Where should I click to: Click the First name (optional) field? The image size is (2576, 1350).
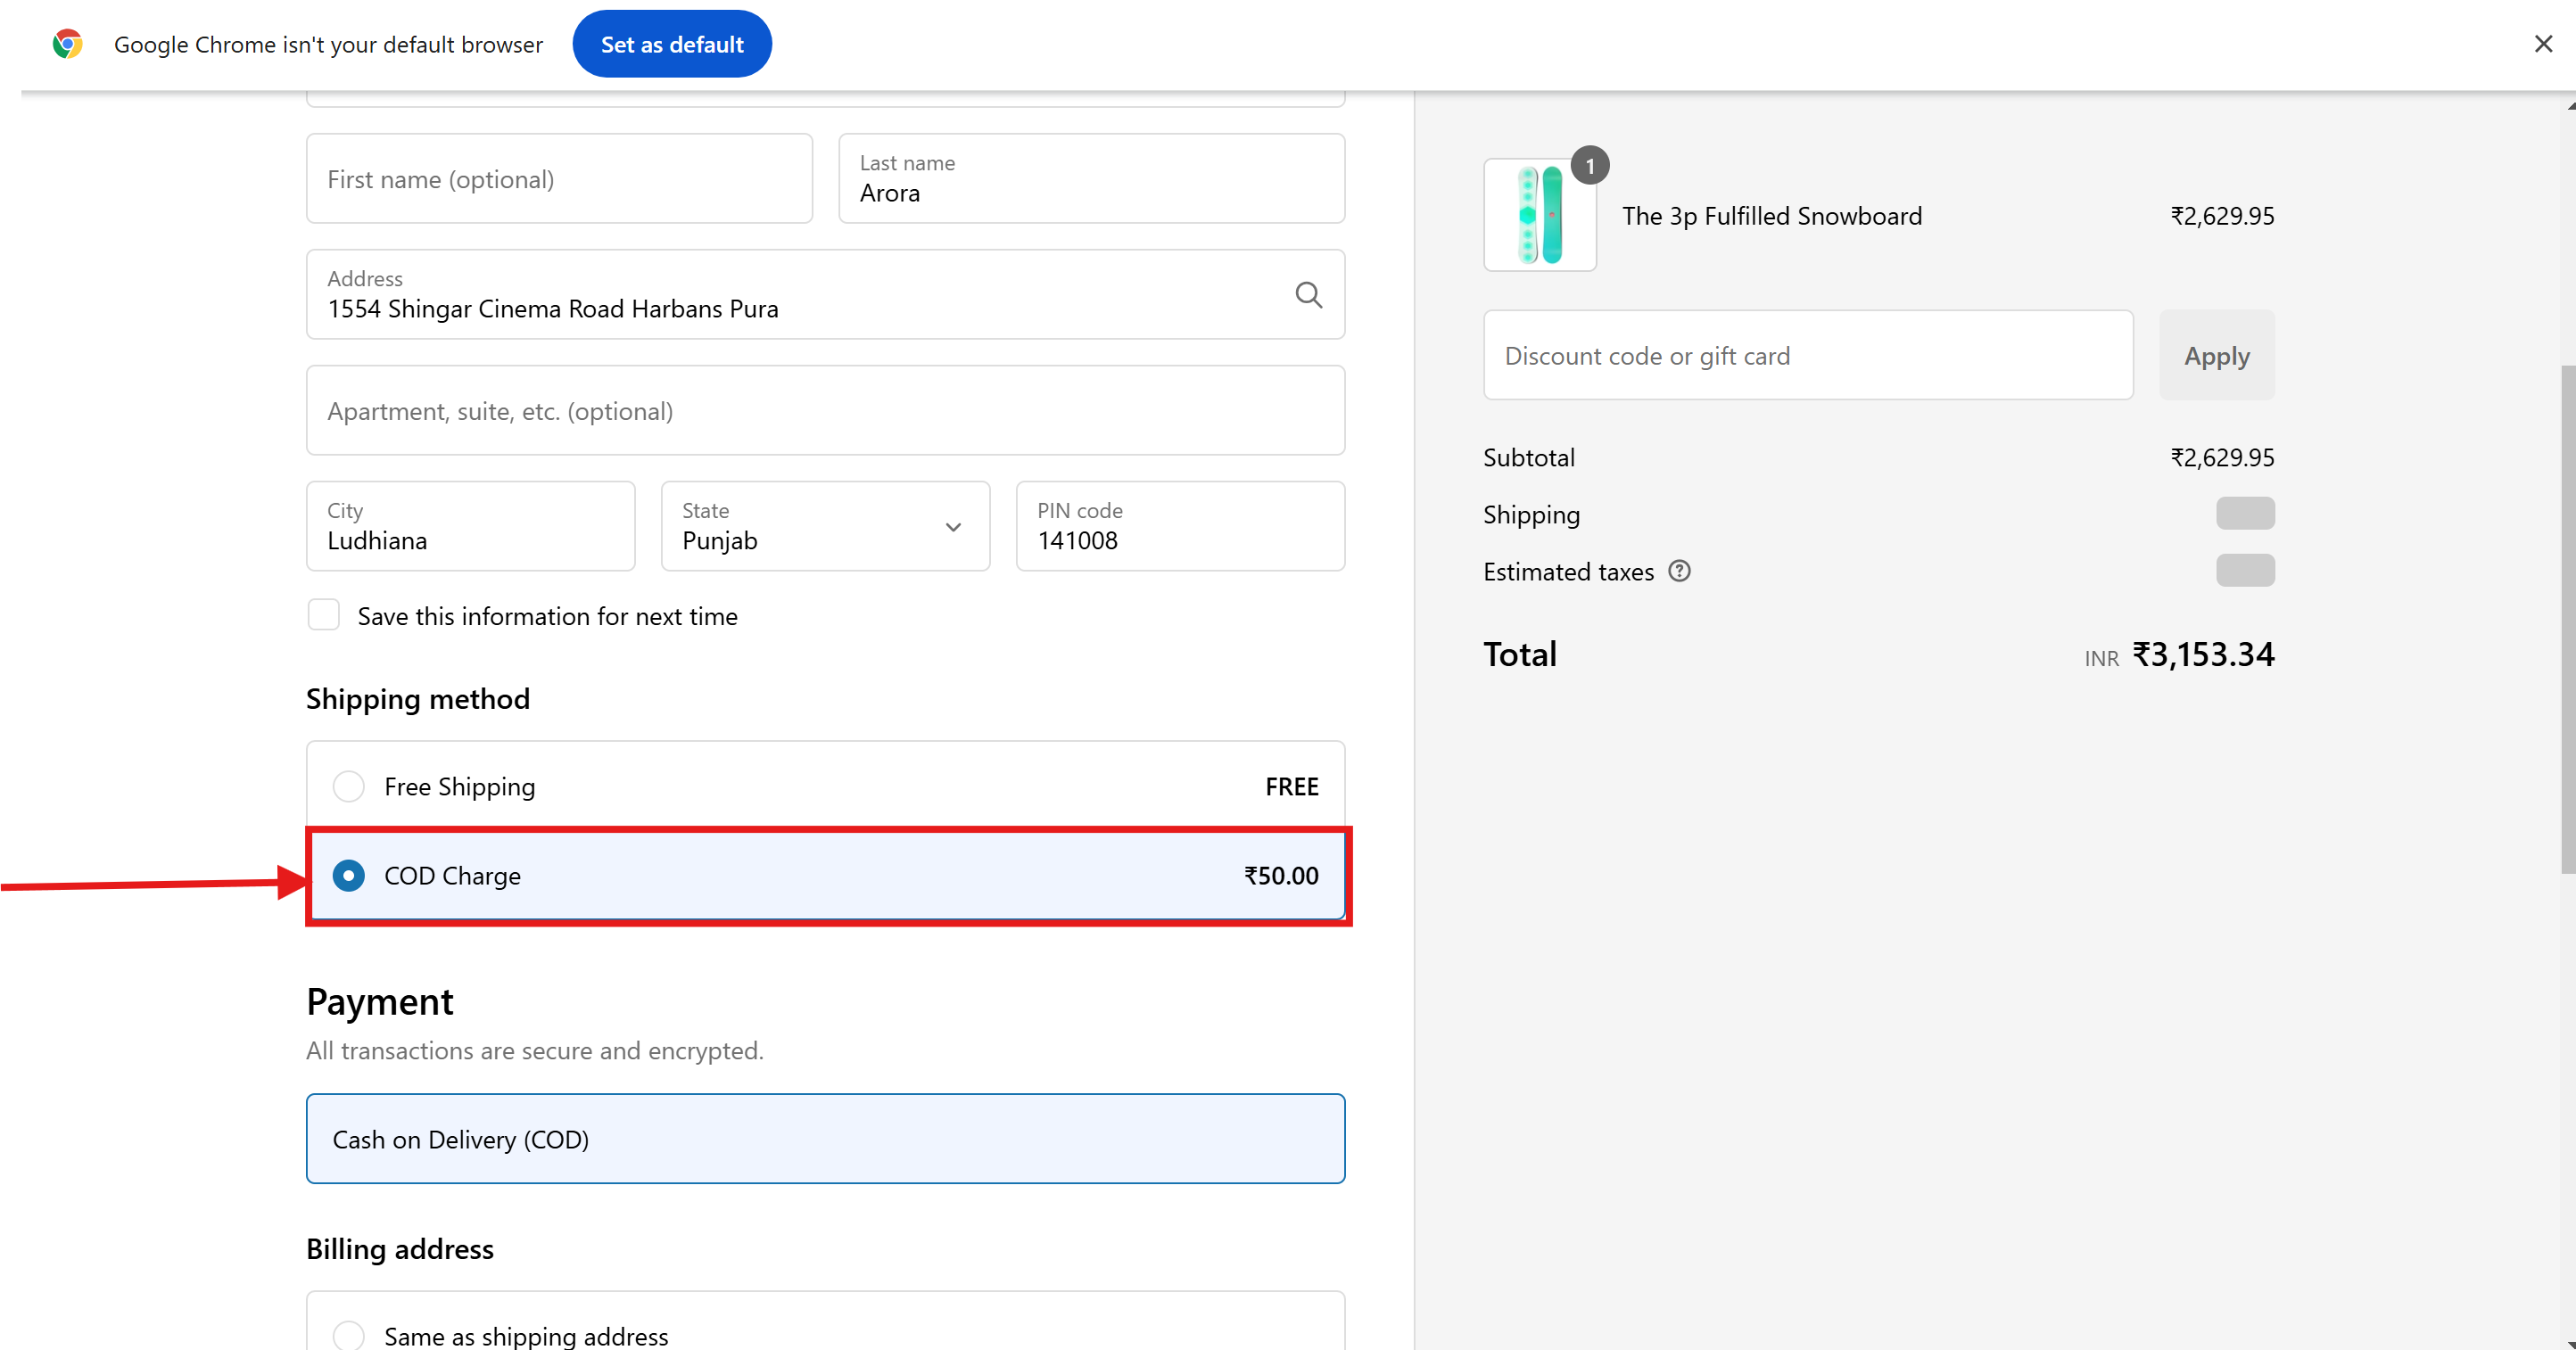(x=559, y=179)
